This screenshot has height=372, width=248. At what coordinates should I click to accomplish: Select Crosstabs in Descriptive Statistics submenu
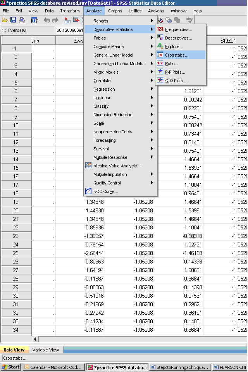coord(176,55)
